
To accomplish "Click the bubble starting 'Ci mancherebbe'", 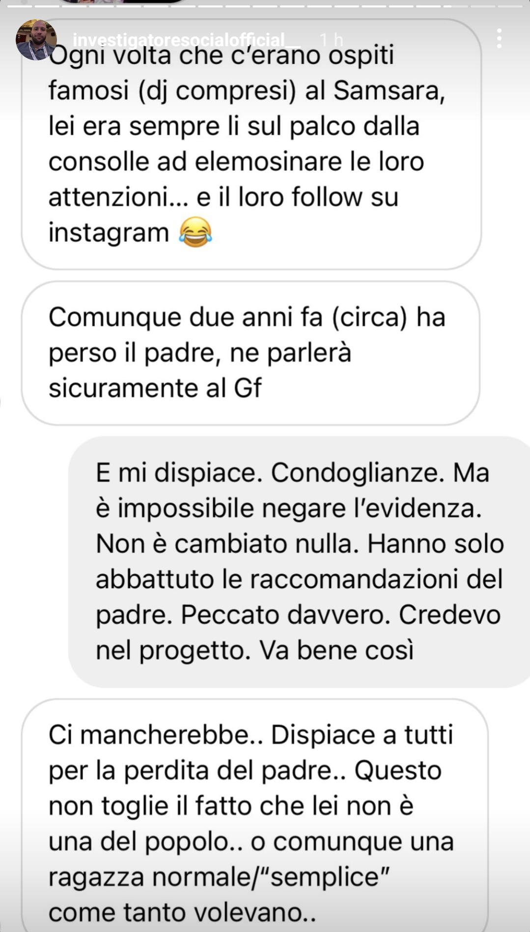I will pyautogui.click(x=255, y=816).
